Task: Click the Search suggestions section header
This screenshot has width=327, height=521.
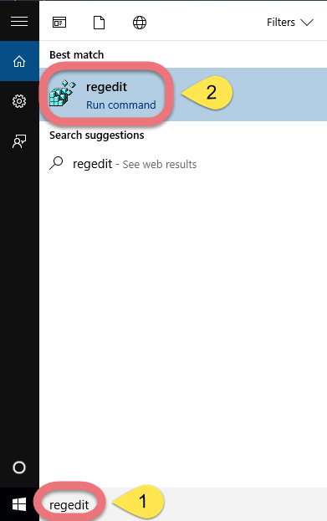Action: point(97,135)
